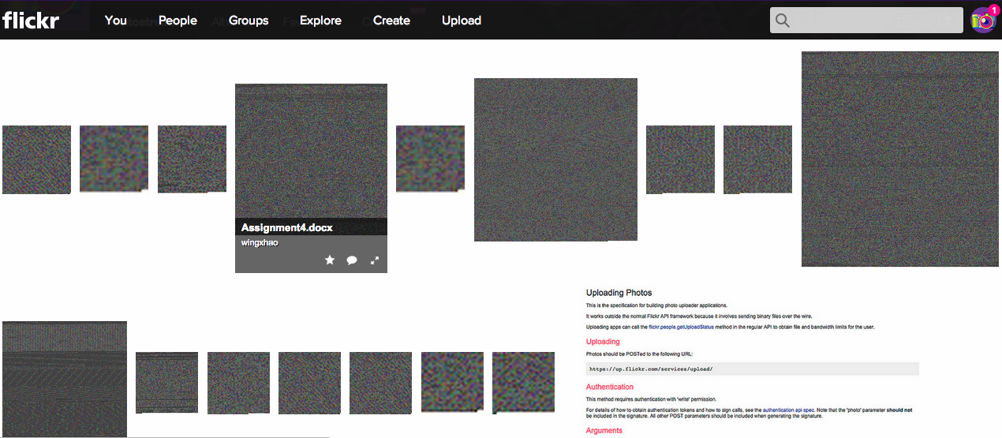Viewport: 1002px width, 438px height.
Task: Click the https://up.flickr.com/services/upload/ URL box
Action: point(753,369)
